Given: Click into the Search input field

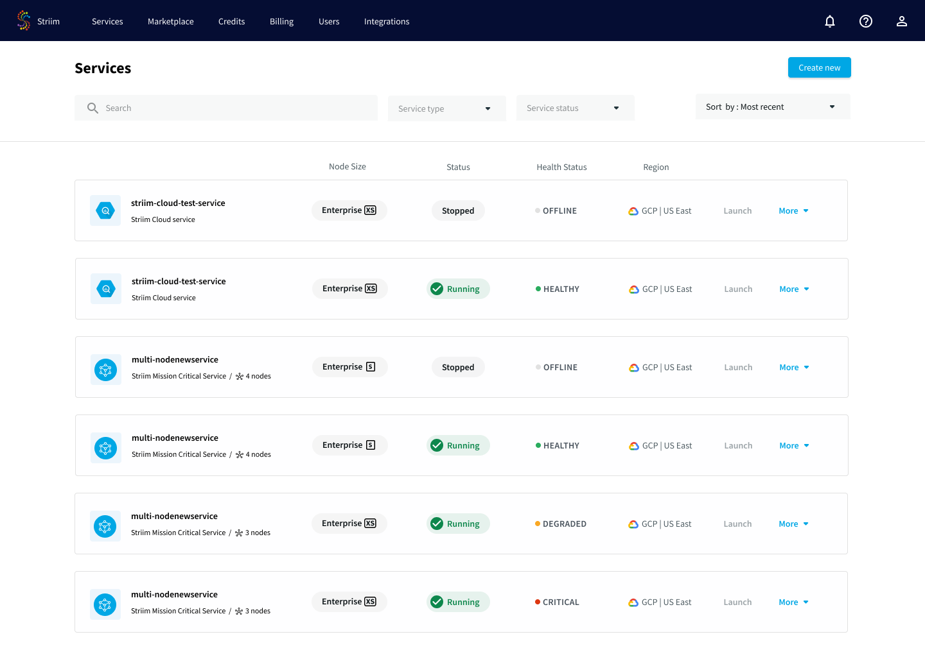Looking at the screenshot, I should point(226,108).
